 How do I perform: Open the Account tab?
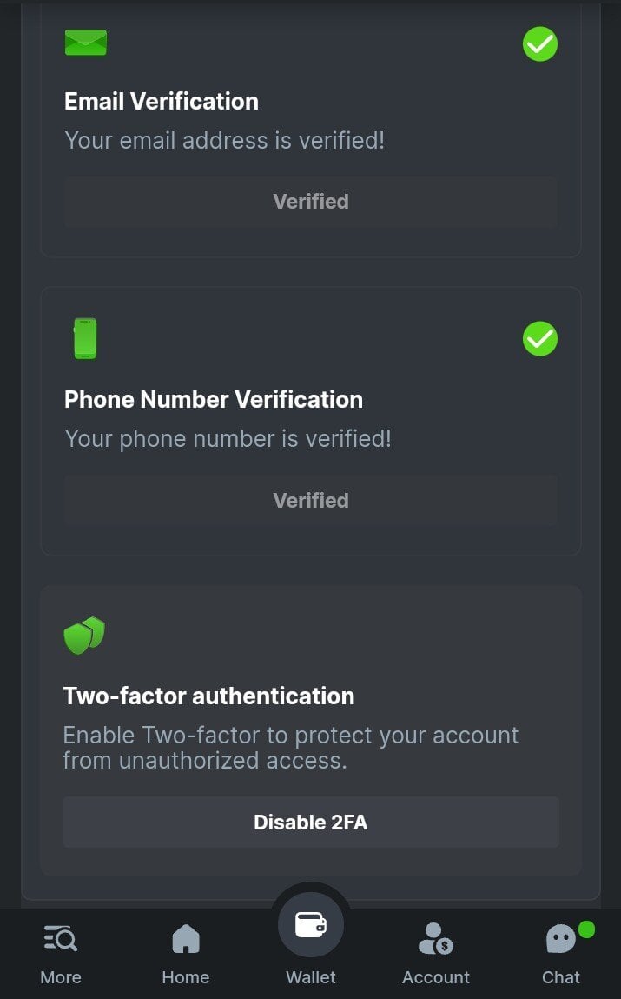click(x=435, y=939)
